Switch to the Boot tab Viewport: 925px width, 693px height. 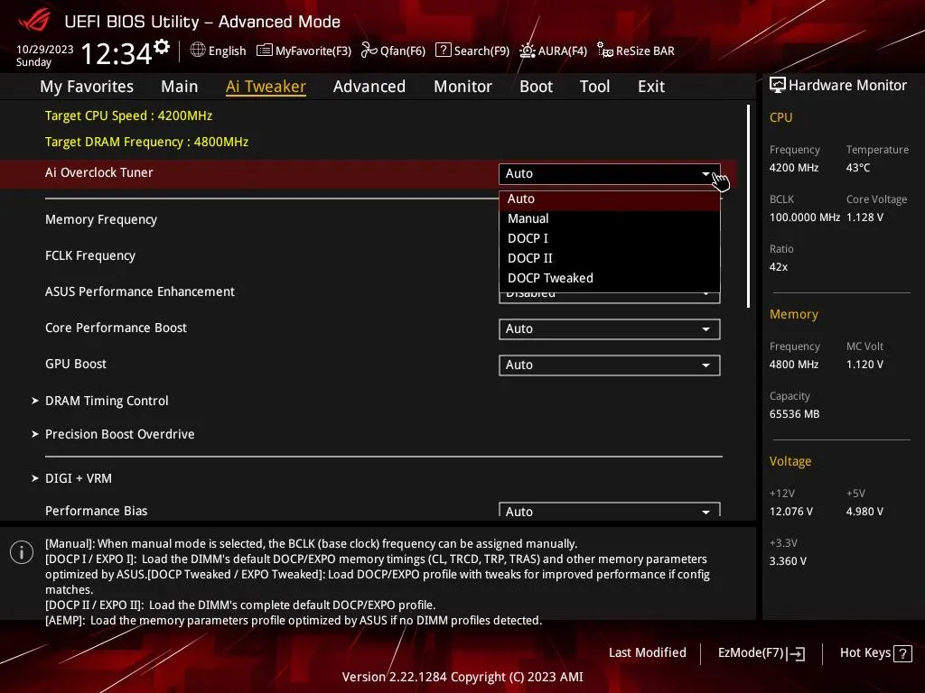point(536,87)
